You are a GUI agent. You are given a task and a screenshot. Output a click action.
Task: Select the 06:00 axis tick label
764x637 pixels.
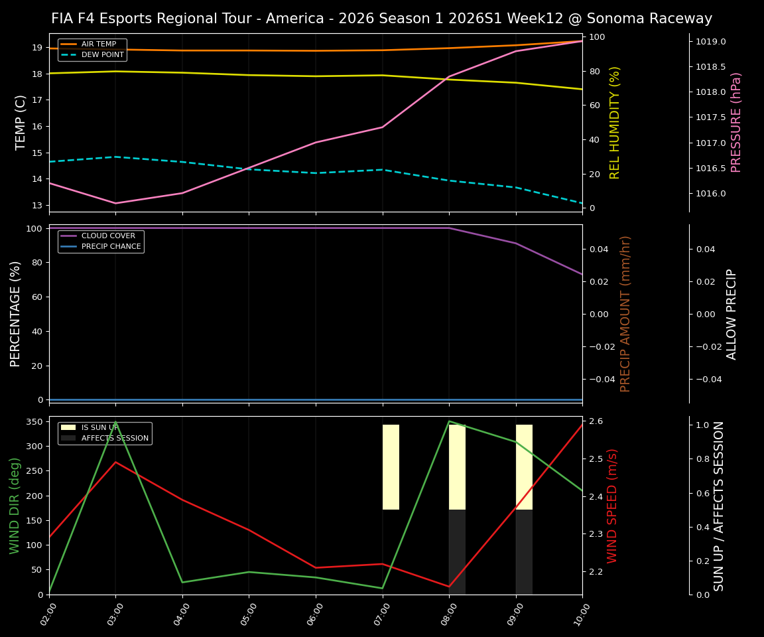(315, 616)
